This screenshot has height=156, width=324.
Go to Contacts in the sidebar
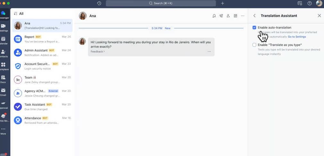click(x=3, y=53)
